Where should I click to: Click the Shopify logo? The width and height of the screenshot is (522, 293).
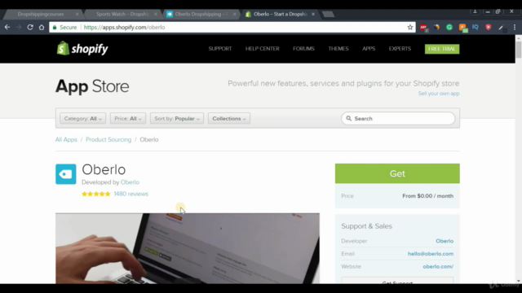[x=82, y=49]
